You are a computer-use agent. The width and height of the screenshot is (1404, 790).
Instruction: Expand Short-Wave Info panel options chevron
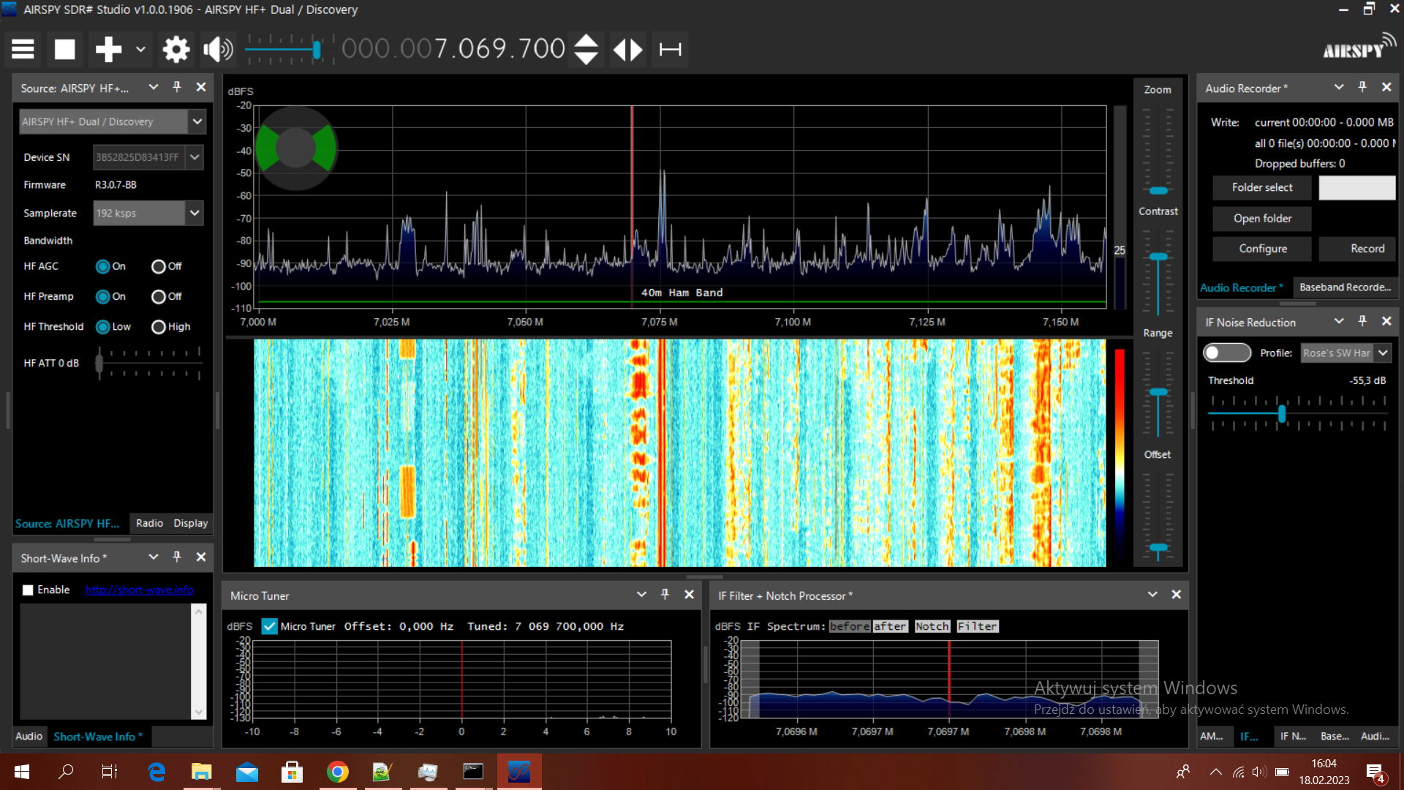pos(154,557)
